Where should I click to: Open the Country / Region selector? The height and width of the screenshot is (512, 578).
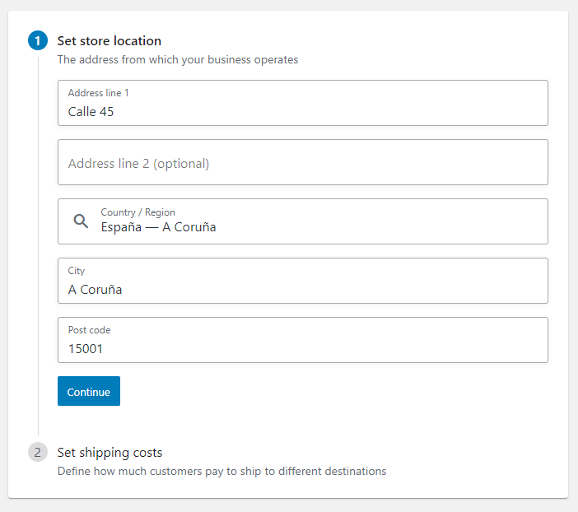click(303, 221)
